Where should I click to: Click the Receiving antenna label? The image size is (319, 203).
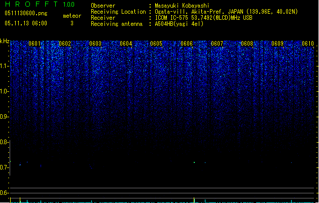click(x=117, y=24)
